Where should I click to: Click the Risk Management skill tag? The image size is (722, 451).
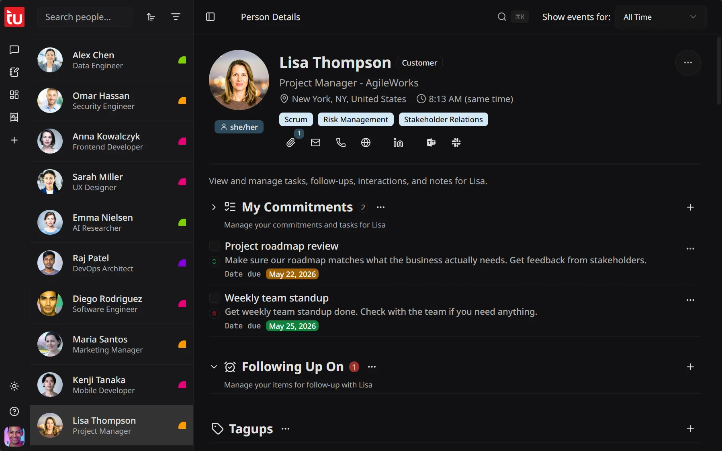[356, 119]
